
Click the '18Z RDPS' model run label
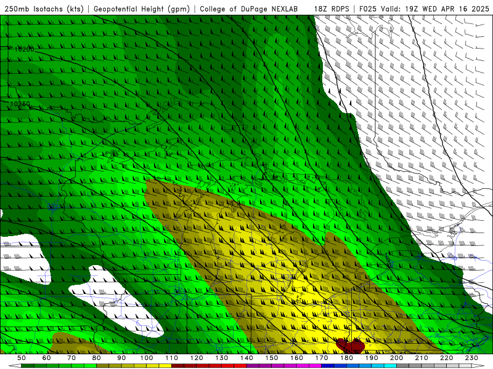[332, 9]
